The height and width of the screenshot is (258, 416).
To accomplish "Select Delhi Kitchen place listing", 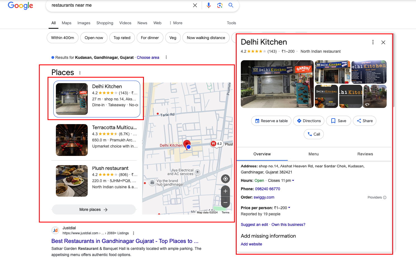I will click(x=97, y=99).
